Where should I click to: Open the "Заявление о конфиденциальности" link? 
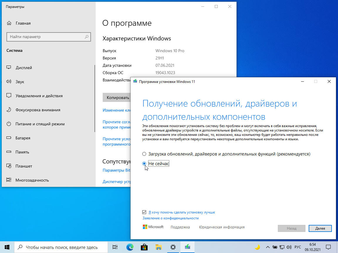point(170,218)
